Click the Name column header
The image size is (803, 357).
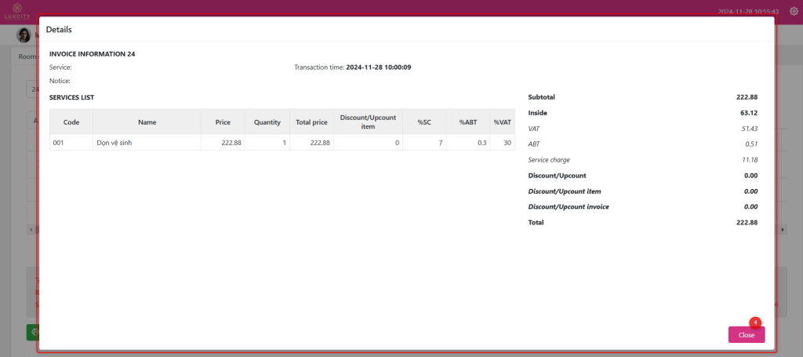147,122
